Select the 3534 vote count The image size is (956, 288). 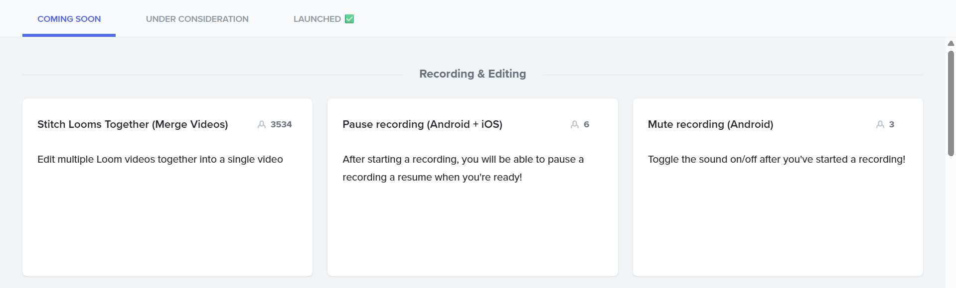281,124
